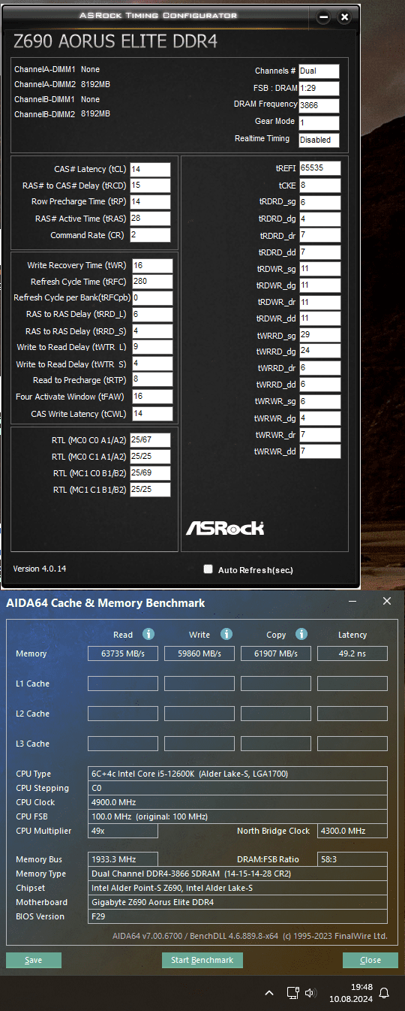
Task: Select the CAS Write Latency (tCWL) field
Action: click(152, 414)
